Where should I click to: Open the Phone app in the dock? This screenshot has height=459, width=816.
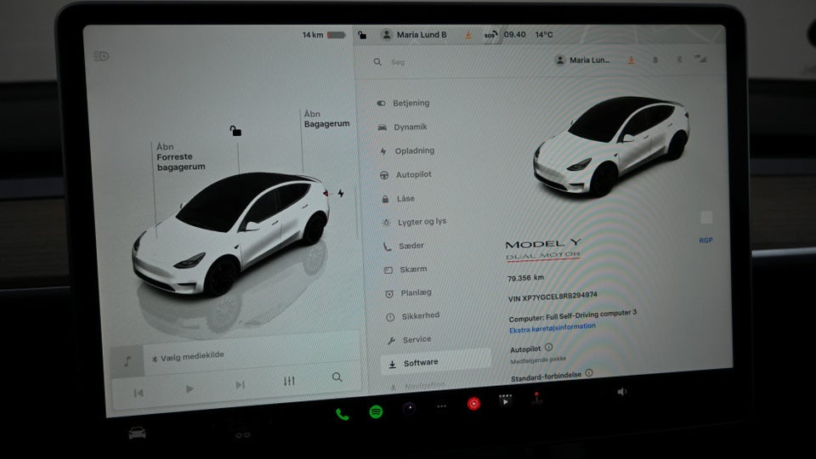[x=342, y=414]
